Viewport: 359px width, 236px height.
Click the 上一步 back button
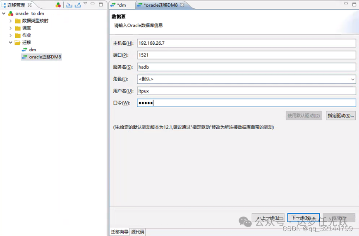click(268, 218)
